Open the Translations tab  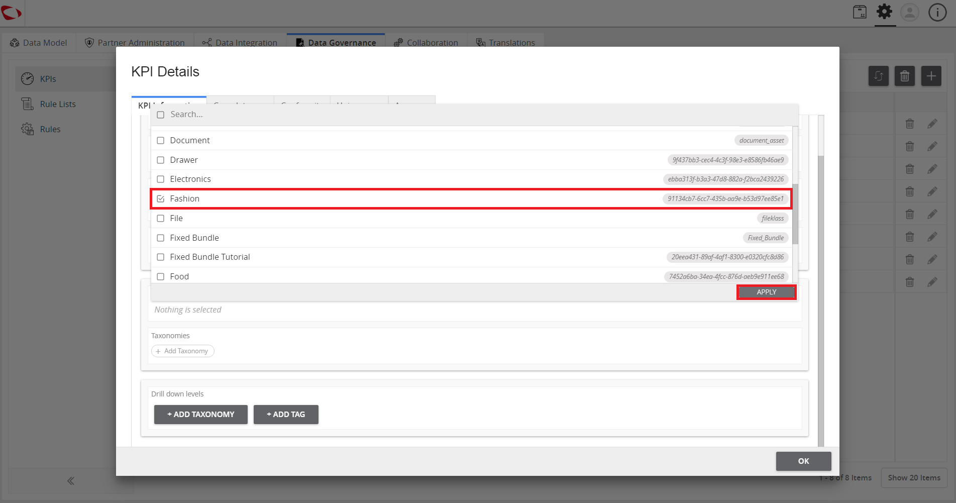tap(505, 42)
